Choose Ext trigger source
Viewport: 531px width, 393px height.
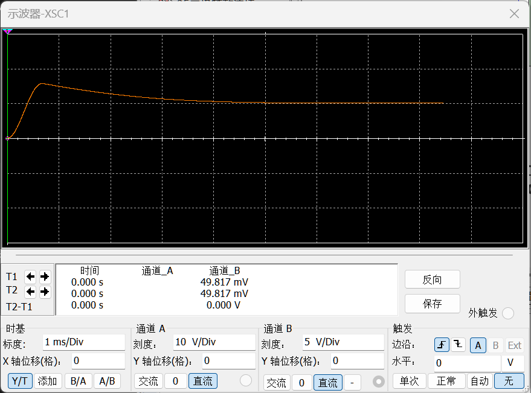coord(515,345)
